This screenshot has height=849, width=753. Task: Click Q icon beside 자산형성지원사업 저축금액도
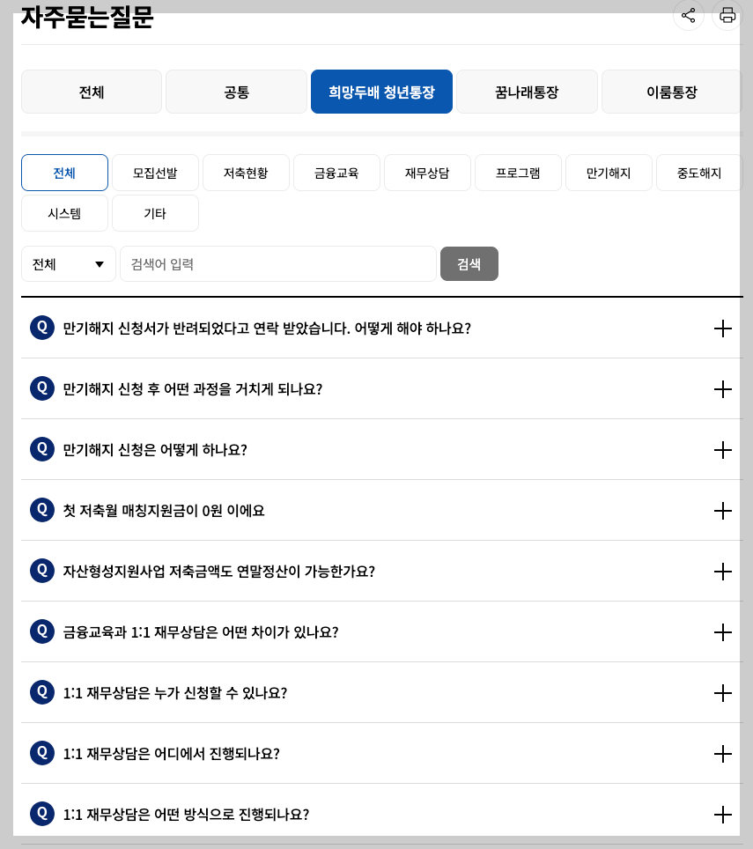point(42,570)
